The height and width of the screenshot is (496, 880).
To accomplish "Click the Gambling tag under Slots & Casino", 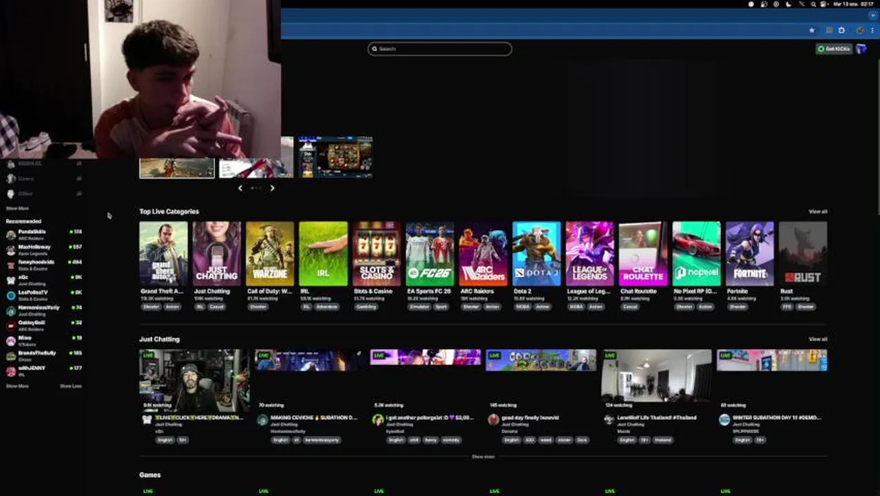I will (x=366, y=307).
